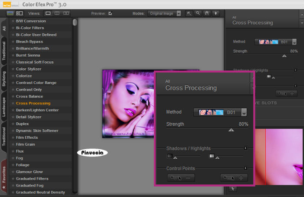304x197 pixels.
Task: Open the All category tab
Action: (x=4, y=28)
